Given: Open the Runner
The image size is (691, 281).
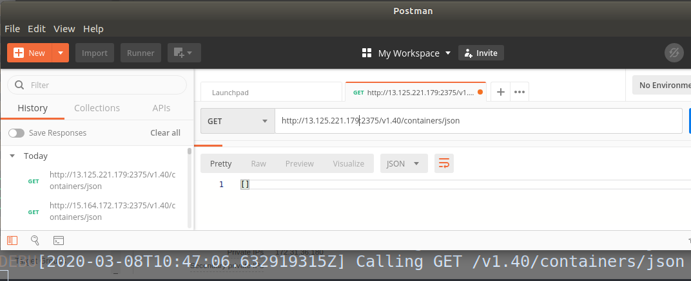Looking at the screenshot, I should pos(141,53).
